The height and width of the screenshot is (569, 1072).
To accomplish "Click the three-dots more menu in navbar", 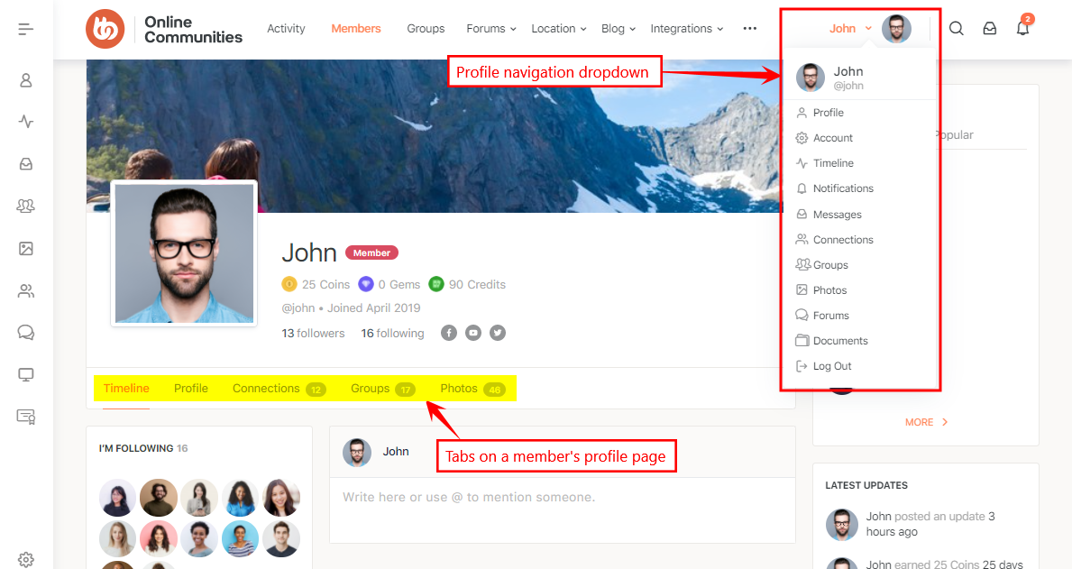I will click(x=750, y=29).
